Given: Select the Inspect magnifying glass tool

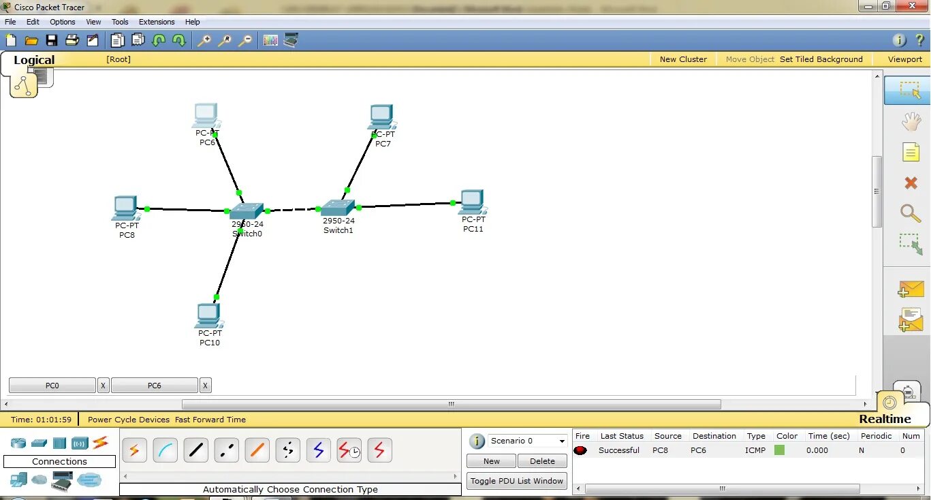Looking at the screenshot, I should click(x=911, y=213).
